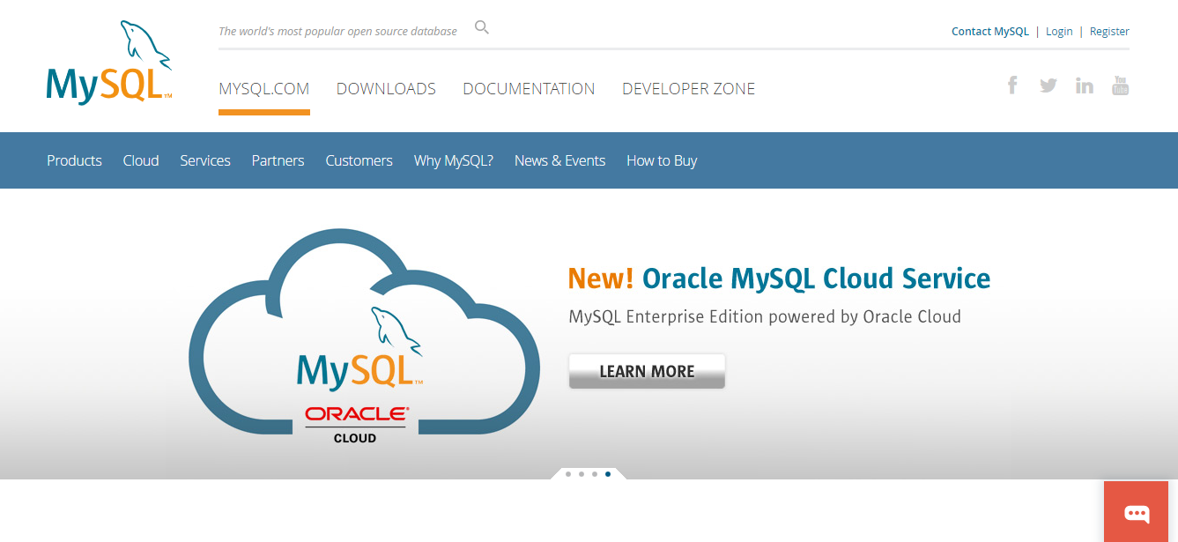Follow the Contact MySQL link

(x=990, y=31)
